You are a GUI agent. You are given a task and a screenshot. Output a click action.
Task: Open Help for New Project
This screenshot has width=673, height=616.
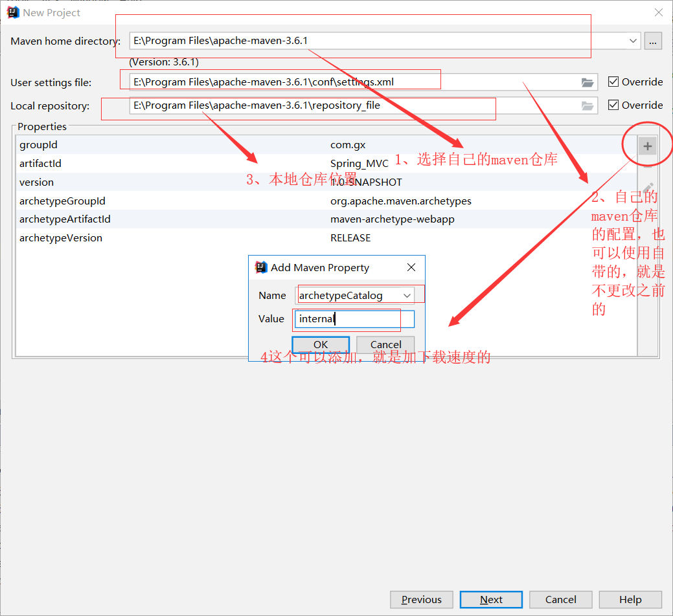(630, 599)
